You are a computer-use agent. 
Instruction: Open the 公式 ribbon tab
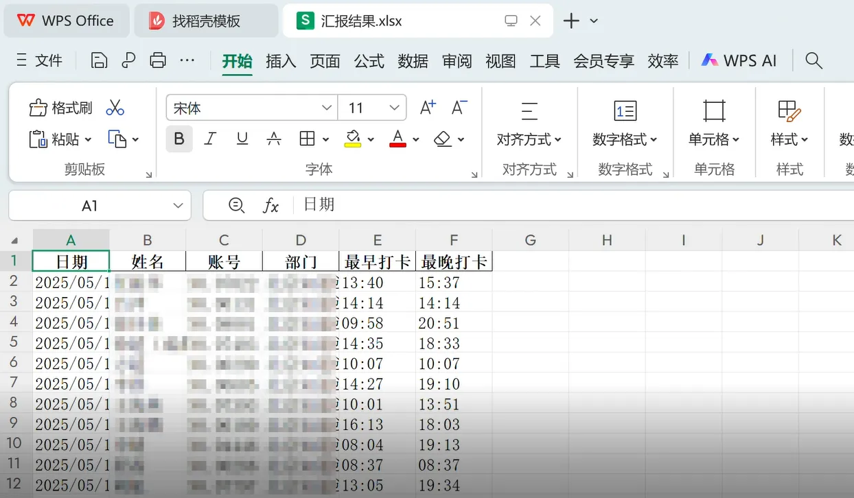pos(369,61)
